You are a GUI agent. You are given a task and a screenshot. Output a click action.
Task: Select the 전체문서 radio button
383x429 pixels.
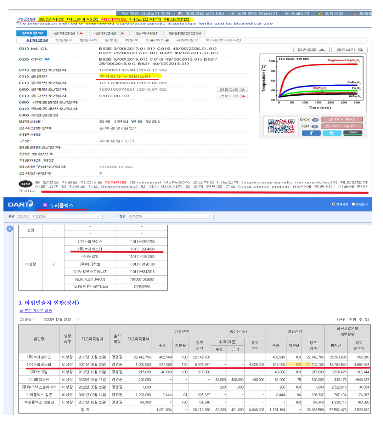(x=353, y=204)
